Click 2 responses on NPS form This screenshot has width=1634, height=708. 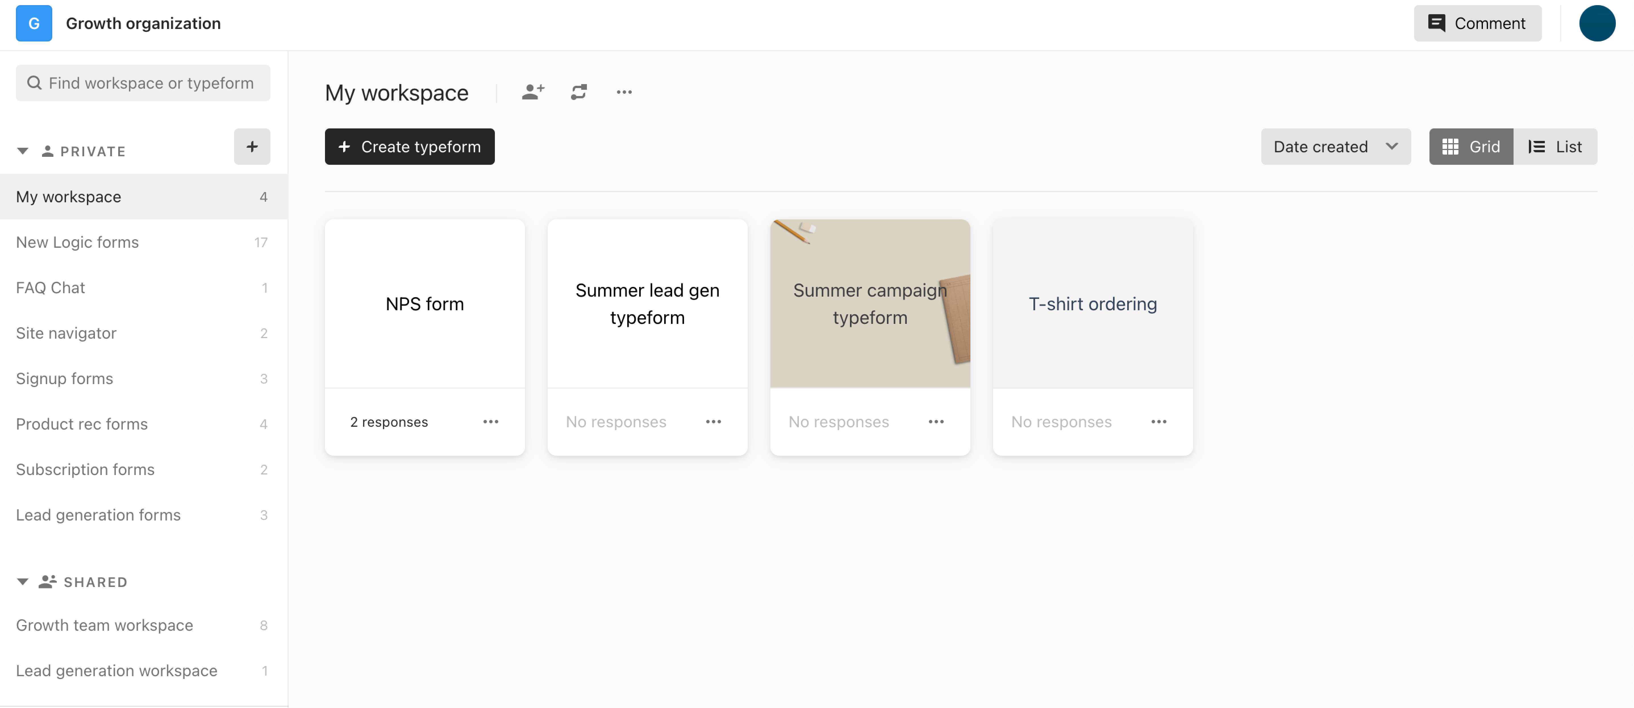(389, 422)
